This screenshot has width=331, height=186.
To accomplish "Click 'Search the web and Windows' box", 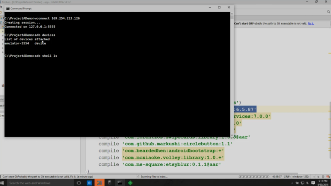I will (x=40, y=183).
